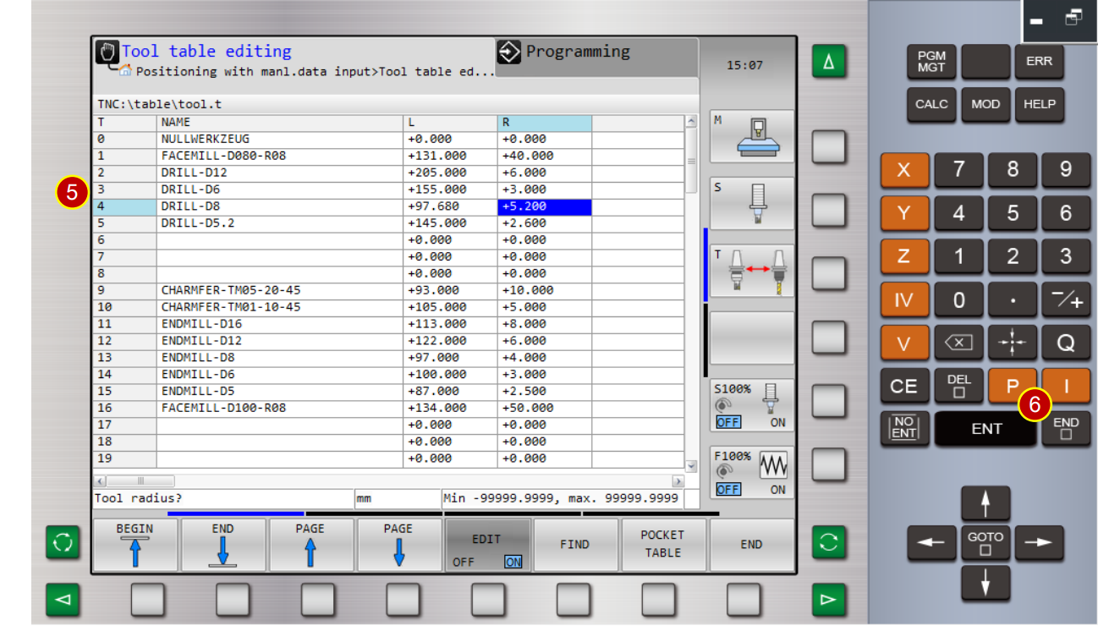Screen dimensions: 1109x626
Task: Click the number 7 key
Action: 958,170
